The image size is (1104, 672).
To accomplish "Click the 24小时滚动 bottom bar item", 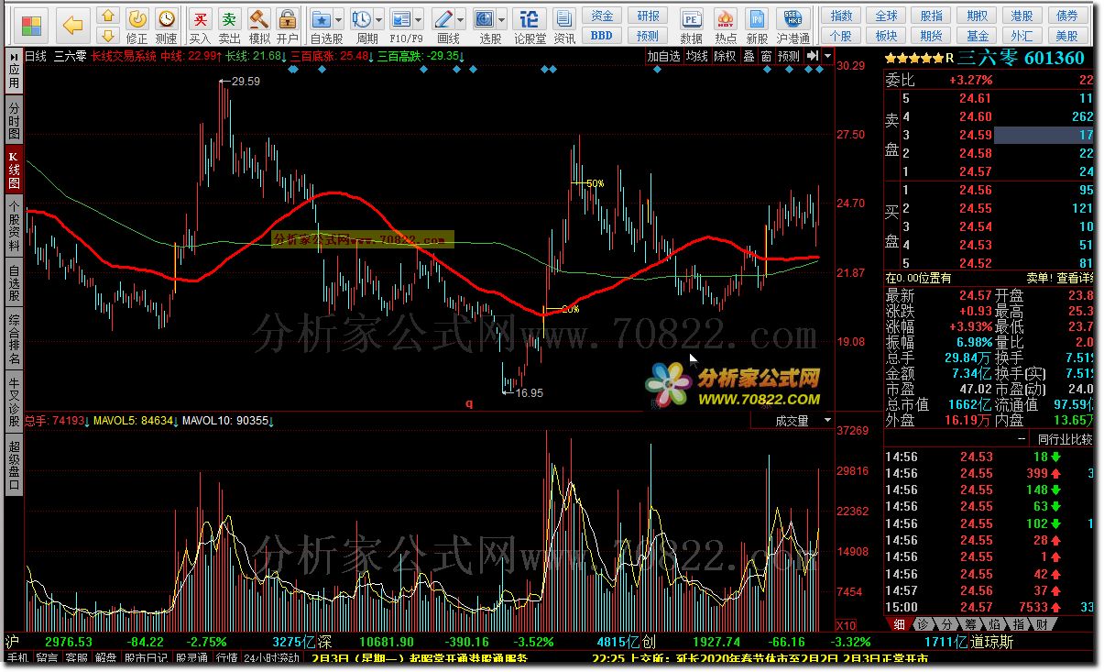I will point(271,658).
